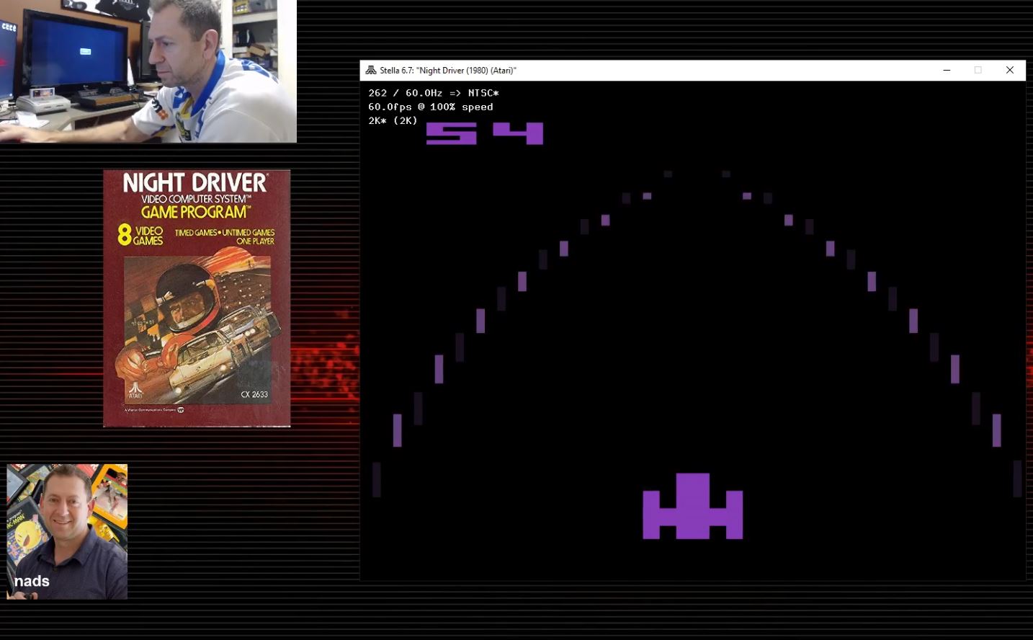Maximize the Stella emulator window
Screen dimensions: 1033x640
(978, 70)
